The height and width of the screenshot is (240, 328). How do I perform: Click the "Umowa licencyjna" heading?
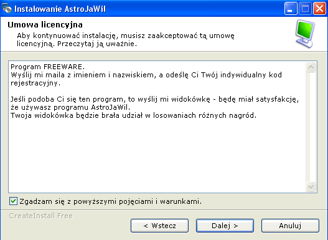coord(45,25)
